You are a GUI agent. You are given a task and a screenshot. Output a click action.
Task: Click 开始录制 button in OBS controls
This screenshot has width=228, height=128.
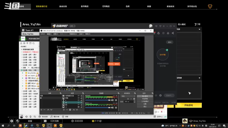pyautogui.click(x=145, y=99)
